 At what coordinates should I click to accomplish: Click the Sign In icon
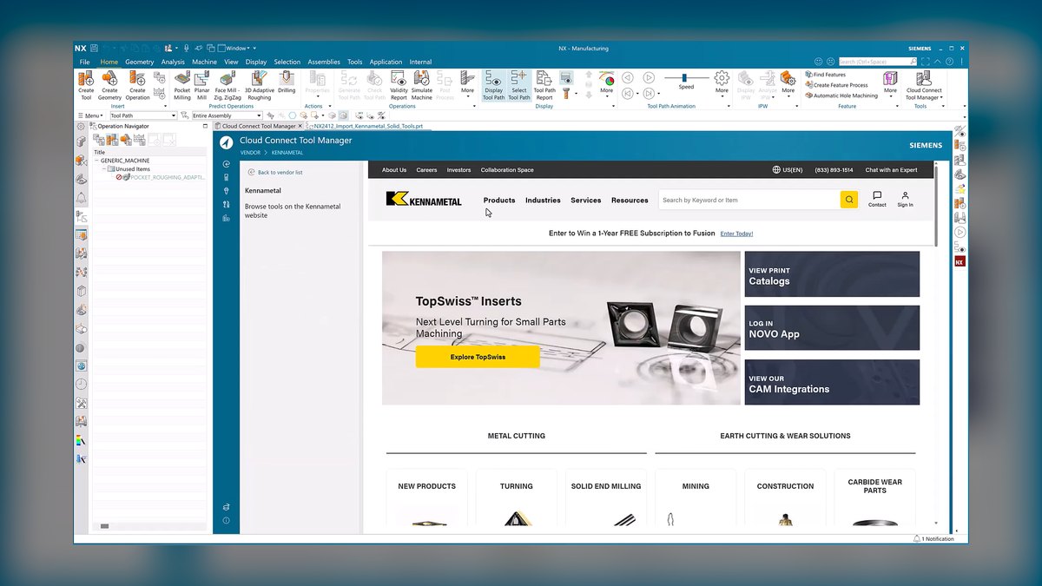(x=905, y=199)
